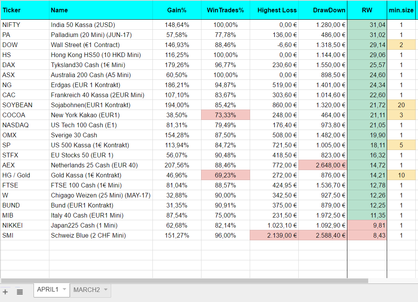The height and width of the screenshot is (302, 418).
Task: Select the RW header cell
Action: [x=367, y=10]
